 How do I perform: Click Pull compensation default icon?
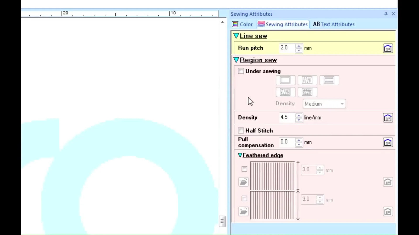point(388,142)
